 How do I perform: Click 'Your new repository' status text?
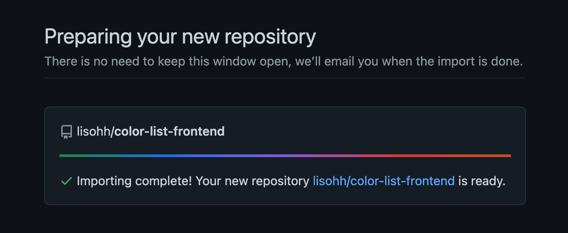coord(252,181)
